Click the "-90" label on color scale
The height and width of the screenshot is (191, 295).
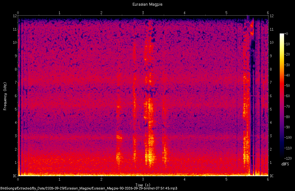click(x=287, y=127)
